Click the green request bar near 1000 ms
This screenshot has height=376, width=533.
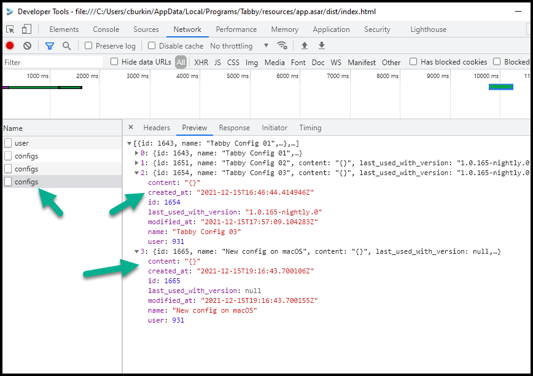click(x=33, y=87)
